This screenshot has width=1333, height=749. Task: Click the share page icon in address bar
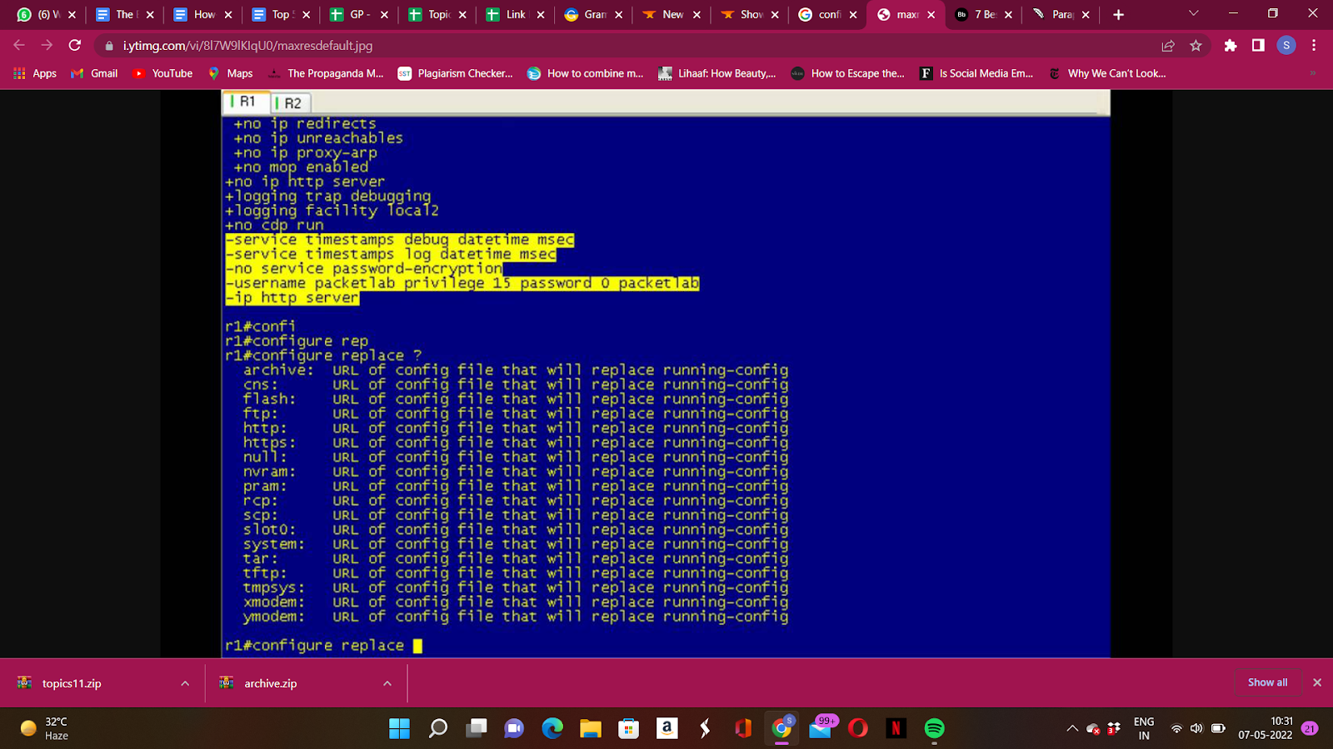tap(1168, 46)
